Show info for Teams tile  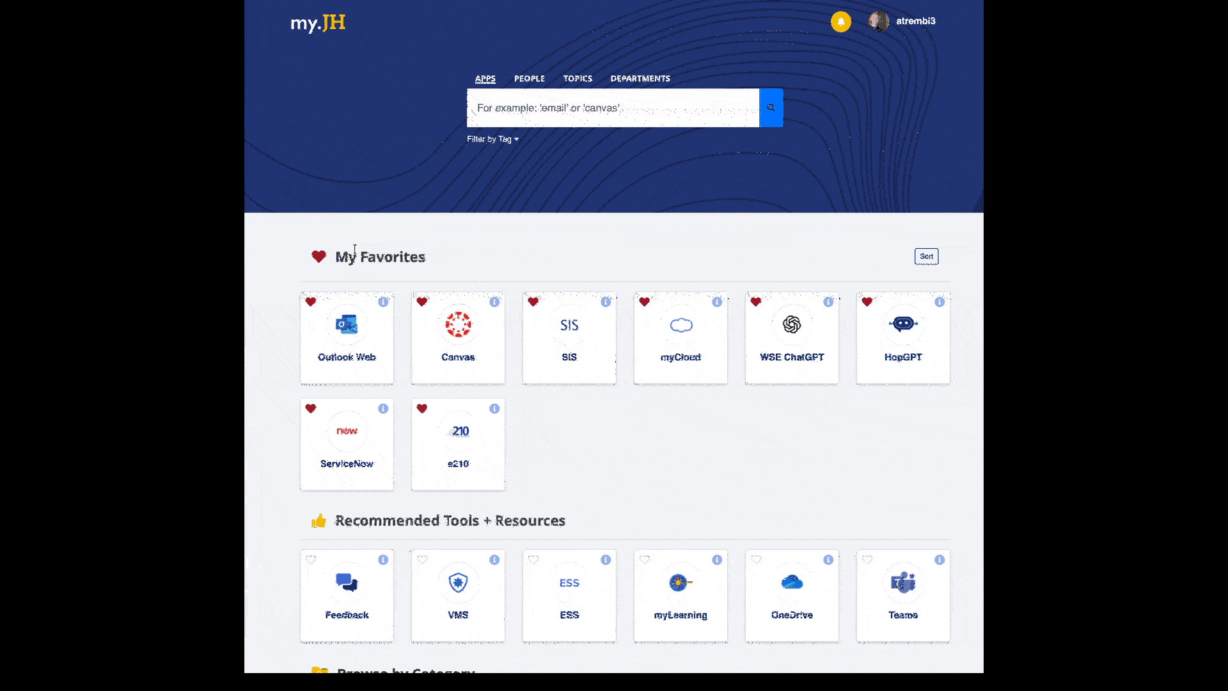[940, 560]
